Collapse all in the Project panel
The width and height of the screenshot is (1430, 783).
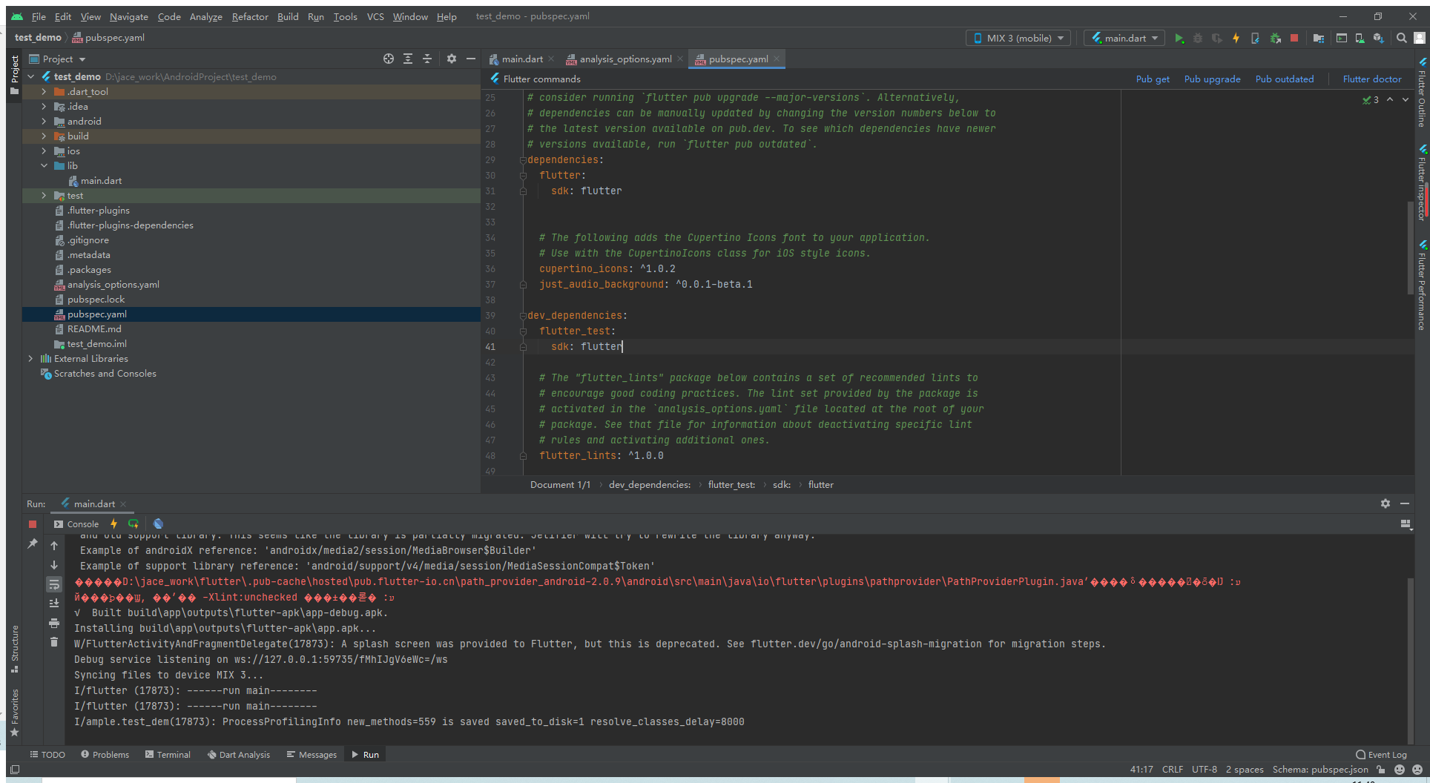pyautogui.click(x=427, y=59)
